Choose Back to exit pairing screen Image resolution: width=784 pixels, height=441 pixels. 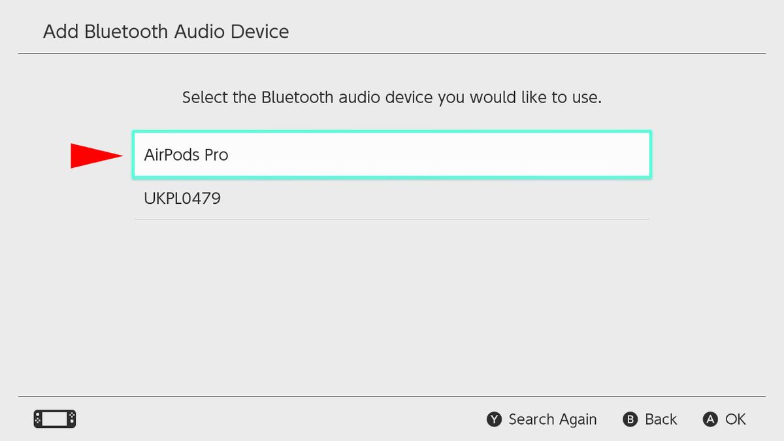tap(661, 419)
